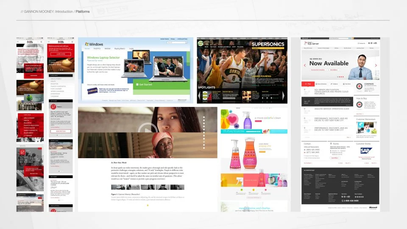
Task: Click the SQL Server logo
Action: point(311,43)
